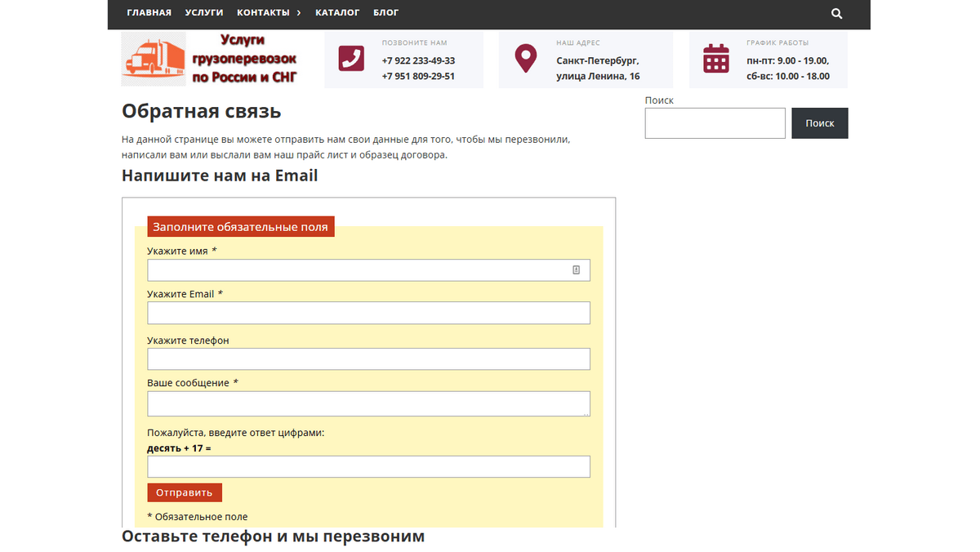Click the red phone icon
Screen dimensions: 980x552
tap(351, 59)
